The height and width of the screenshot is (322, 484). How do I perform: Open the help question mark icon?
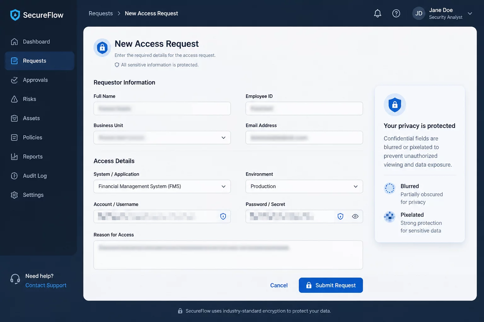[x=396, y=13]
